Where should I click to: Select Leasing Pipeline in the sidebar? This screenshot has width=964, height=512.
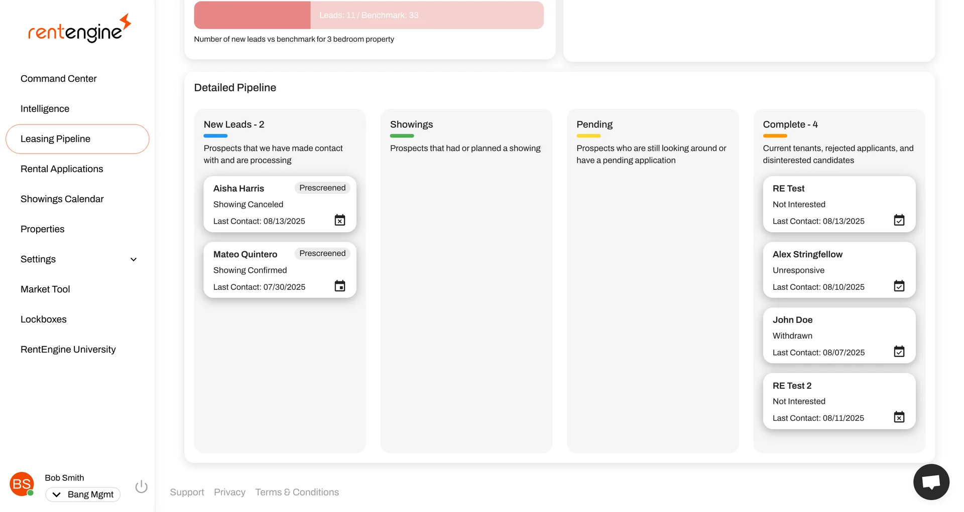click(x=55, y=138)
